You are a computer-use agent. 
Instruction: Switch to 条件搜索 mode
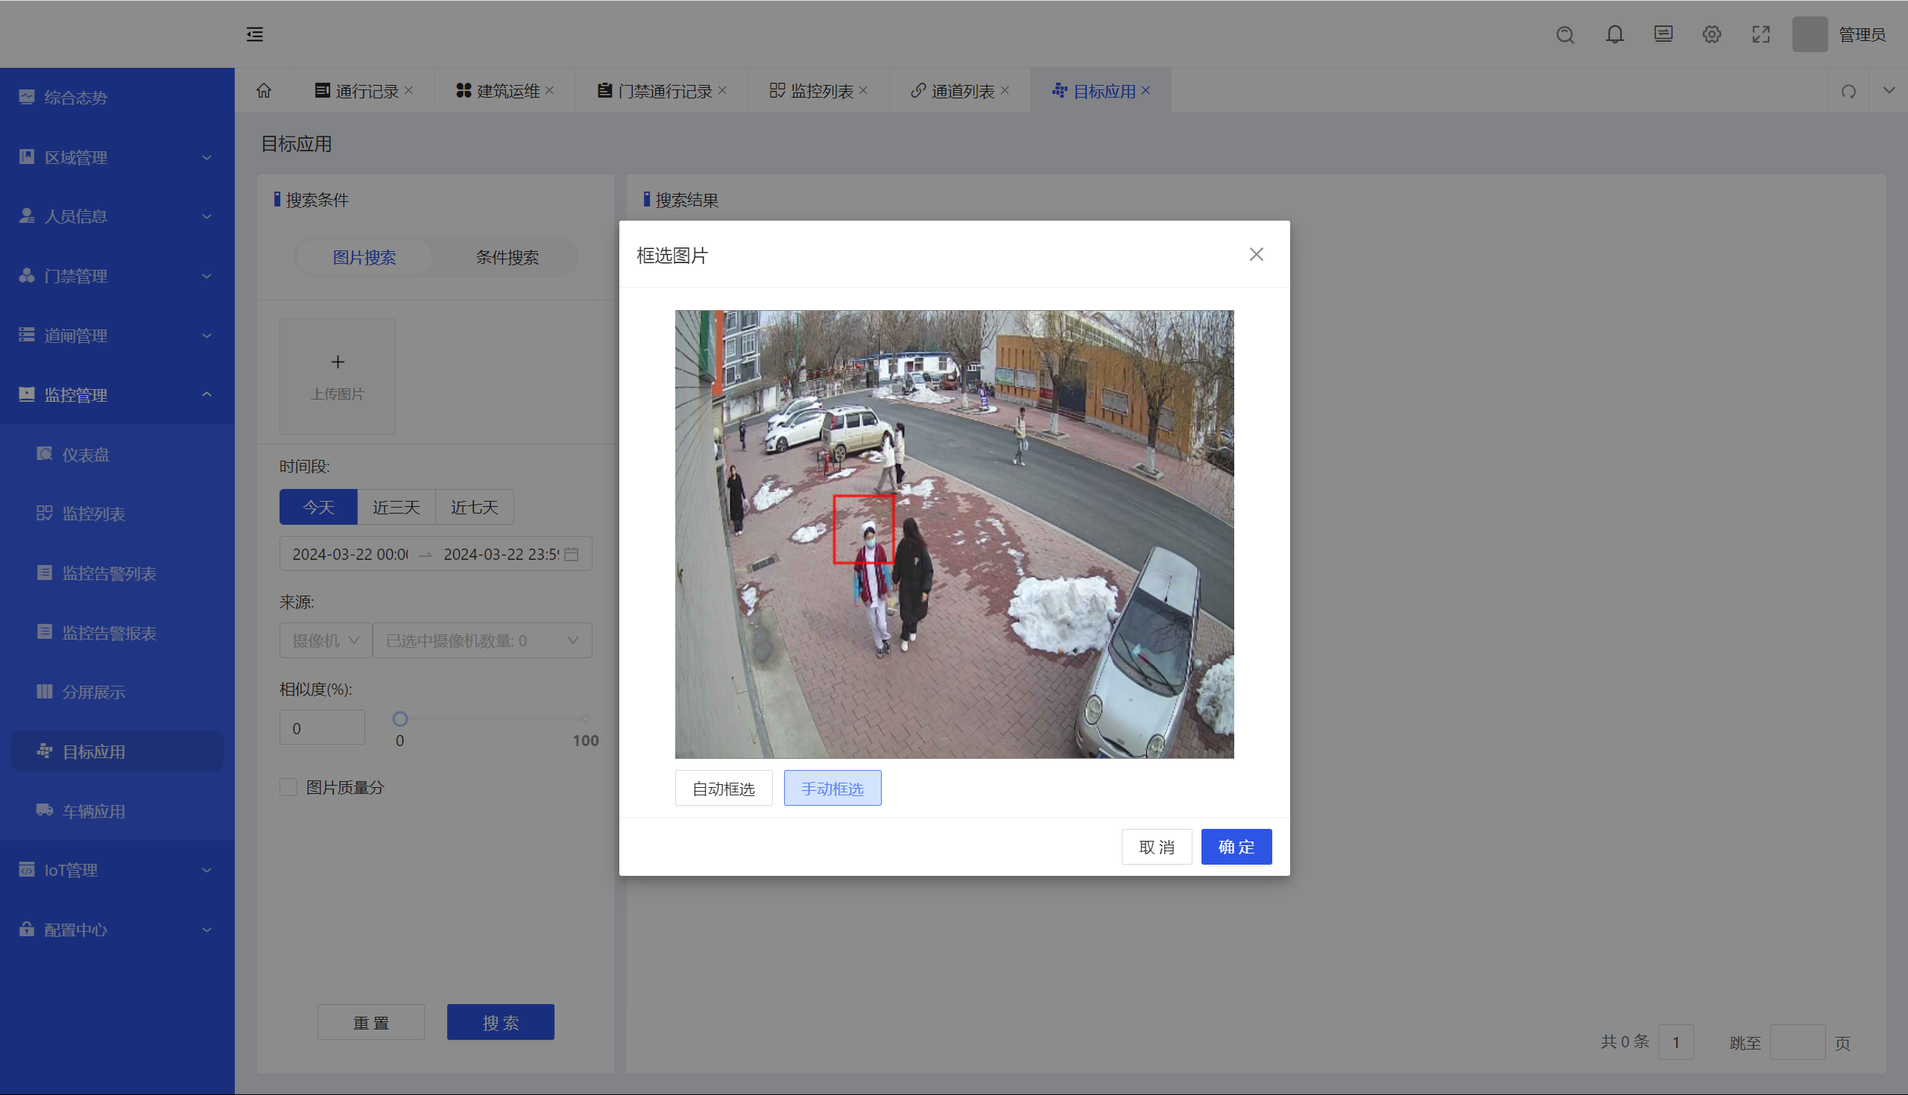coord(507,257)
